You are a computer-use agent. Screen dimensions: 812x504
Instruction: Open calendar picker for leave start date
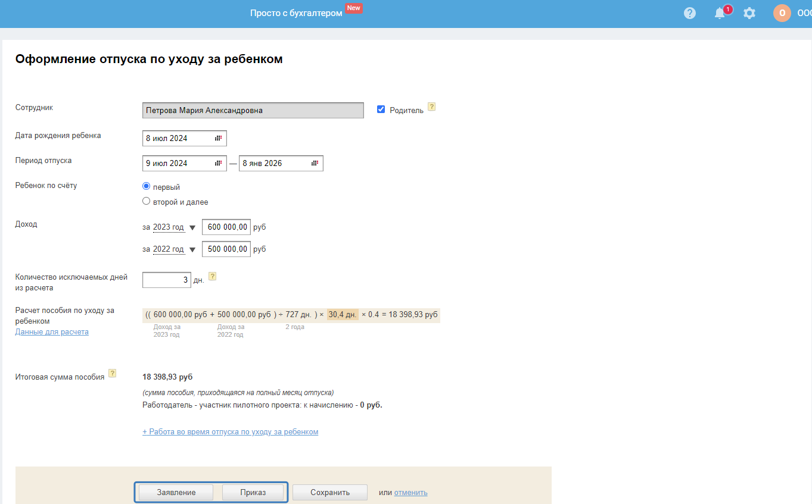pyautogui.click(x=219, y=163)
